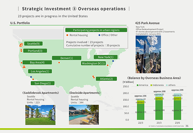Click the 'approx.148' bar value

tap(159, 110)
